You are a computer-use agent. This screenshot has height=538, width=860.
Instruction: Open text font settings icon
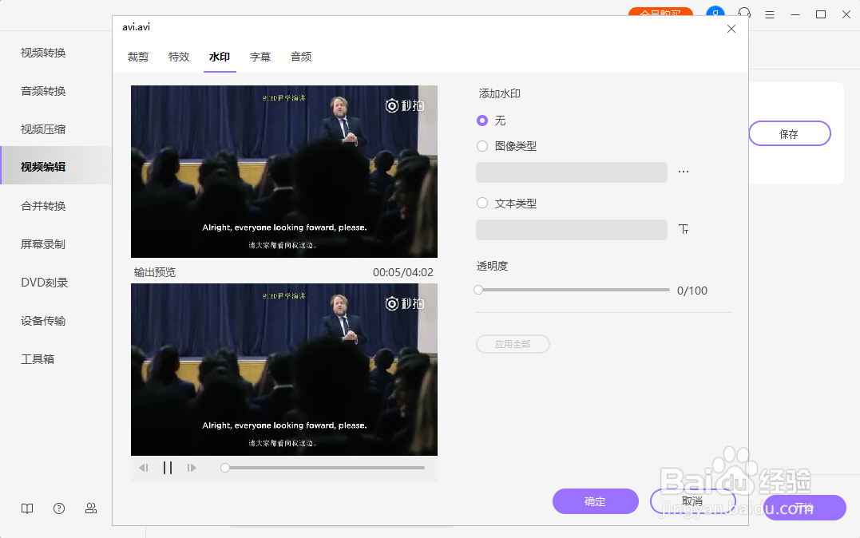pos(684,229)
